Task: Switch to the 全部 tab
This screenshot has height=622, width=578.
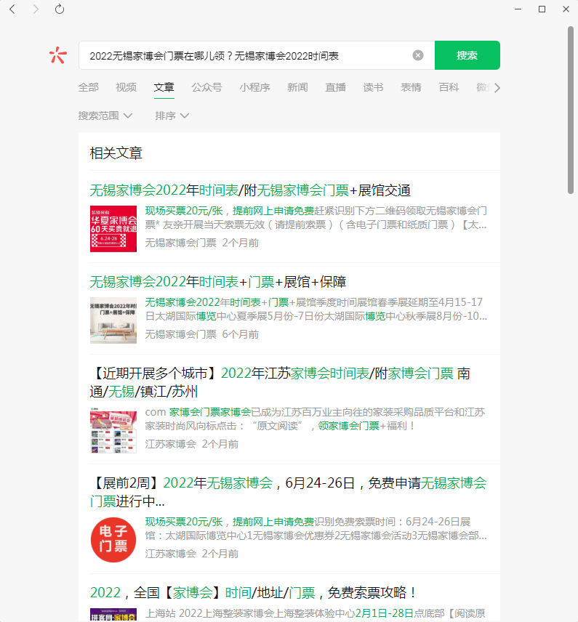Action: (x=89, y=87)
